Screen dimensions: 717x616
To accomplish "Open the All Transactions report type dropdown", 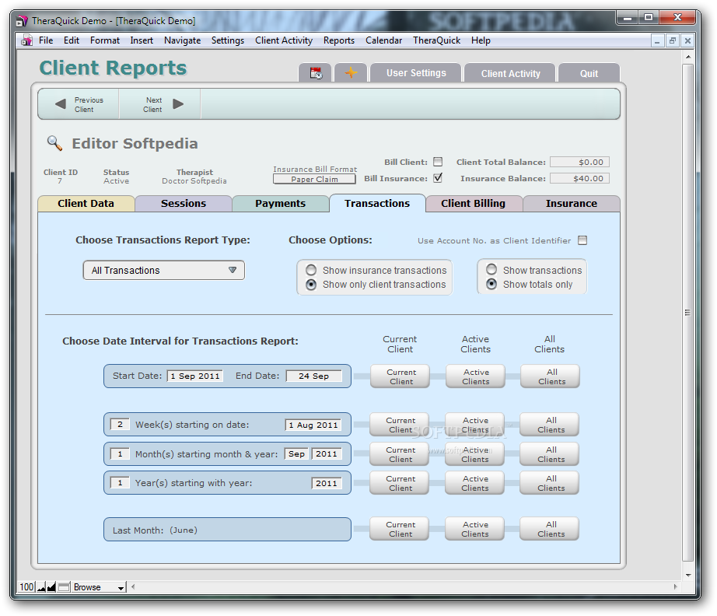I will 164,270.
